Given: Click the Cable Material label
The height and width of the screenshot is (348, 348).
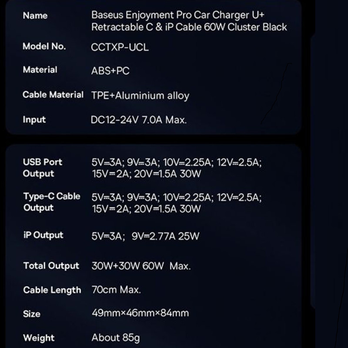Looking at the screenshot, I should (53, 95).
